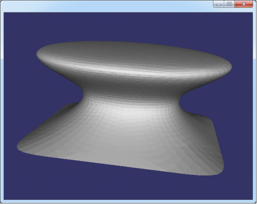The height and width of the screenshot is (204, 257).
Task: Maximize the render window
Action: coord(230,4)
